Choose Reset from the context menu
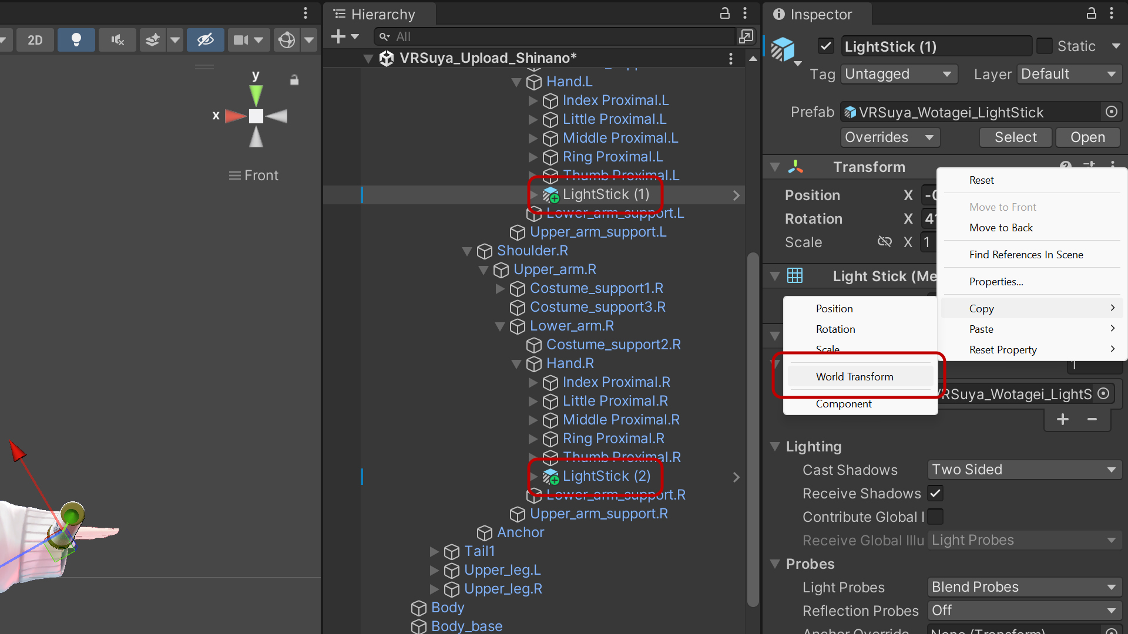1128x634 pixels. pos(1032,180)
